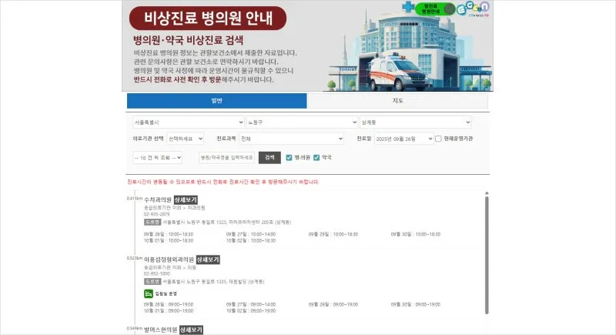
Task: Click the blue medical cross icon
Action: (x=407, y=7)
